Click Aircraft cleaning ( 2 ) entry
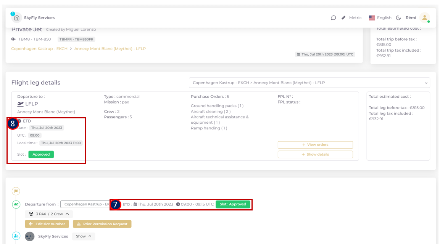Image resolution: width=440 pixels, height=247 pixels. pyautogui.click(x=211, y=112)
